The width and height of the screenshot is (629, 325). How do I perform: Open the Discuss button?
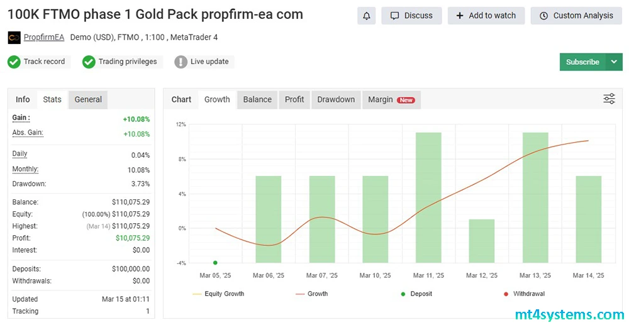(x=411, y=16)
